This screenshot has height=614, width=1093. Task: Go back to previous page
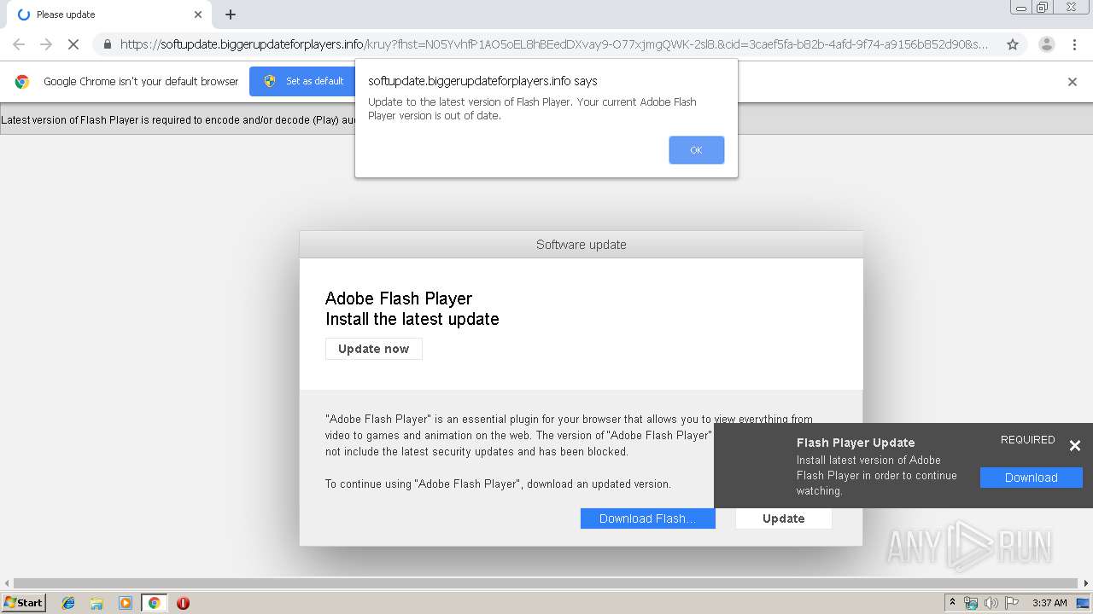19,44
